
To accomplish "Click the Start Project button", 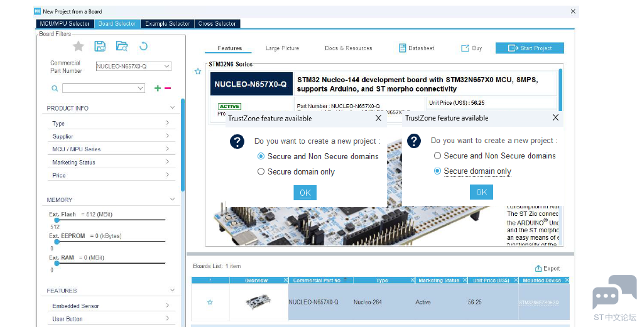I will coord(530,48).
